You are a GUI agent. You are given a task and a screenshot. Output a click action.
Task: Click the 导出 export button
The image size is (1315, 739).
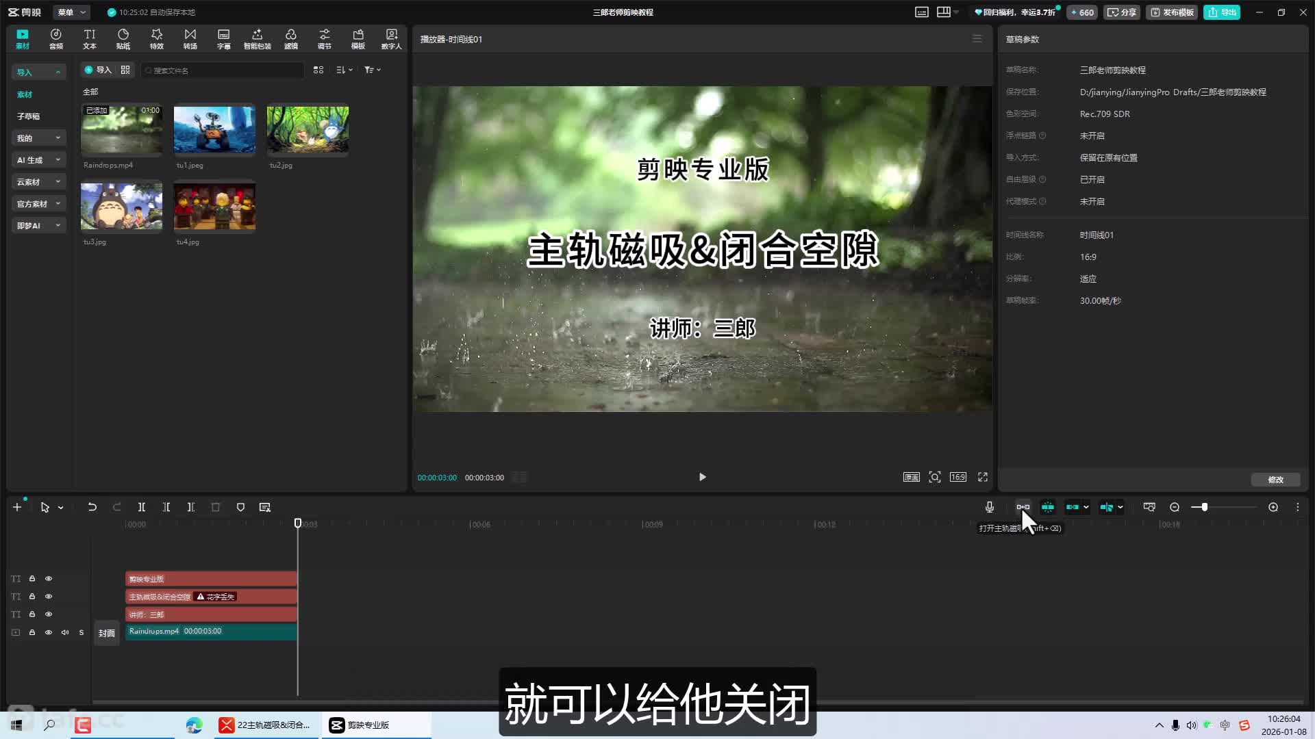click(1221, 12)
